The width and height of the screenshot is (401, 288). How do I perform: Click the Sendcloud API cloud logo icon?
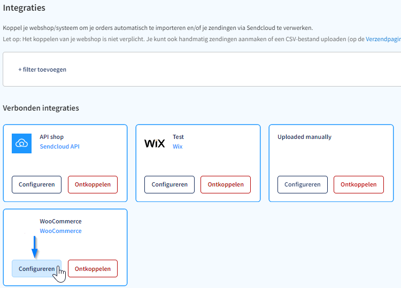point(22,143)
